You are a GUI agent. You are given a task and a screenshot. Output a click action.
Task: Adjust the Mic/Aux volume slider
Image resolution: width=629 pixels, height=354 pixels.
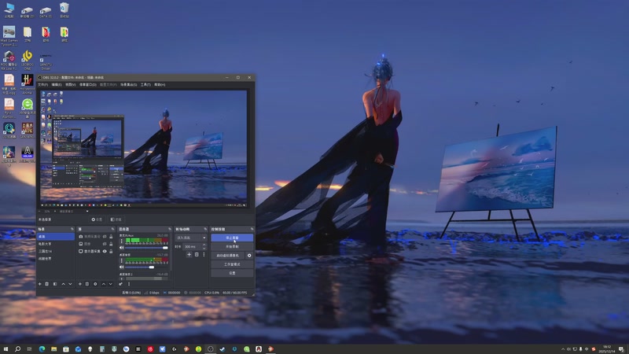pyautogui.click(x=146, y=248)
